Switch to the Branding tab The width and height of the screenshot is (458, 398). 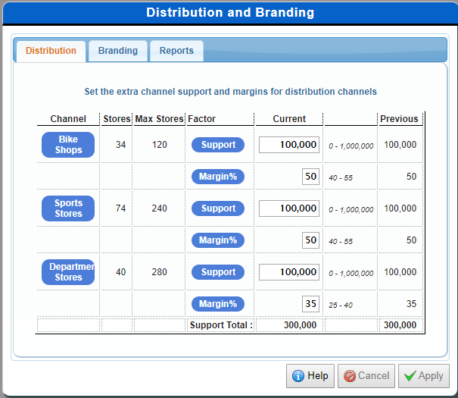pyautogui.click(x=117, y=51)
